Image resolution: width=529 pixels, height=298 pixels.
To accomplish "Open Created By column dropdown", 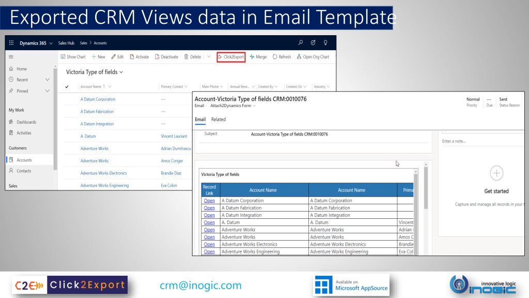I will (x=276, y=87).
